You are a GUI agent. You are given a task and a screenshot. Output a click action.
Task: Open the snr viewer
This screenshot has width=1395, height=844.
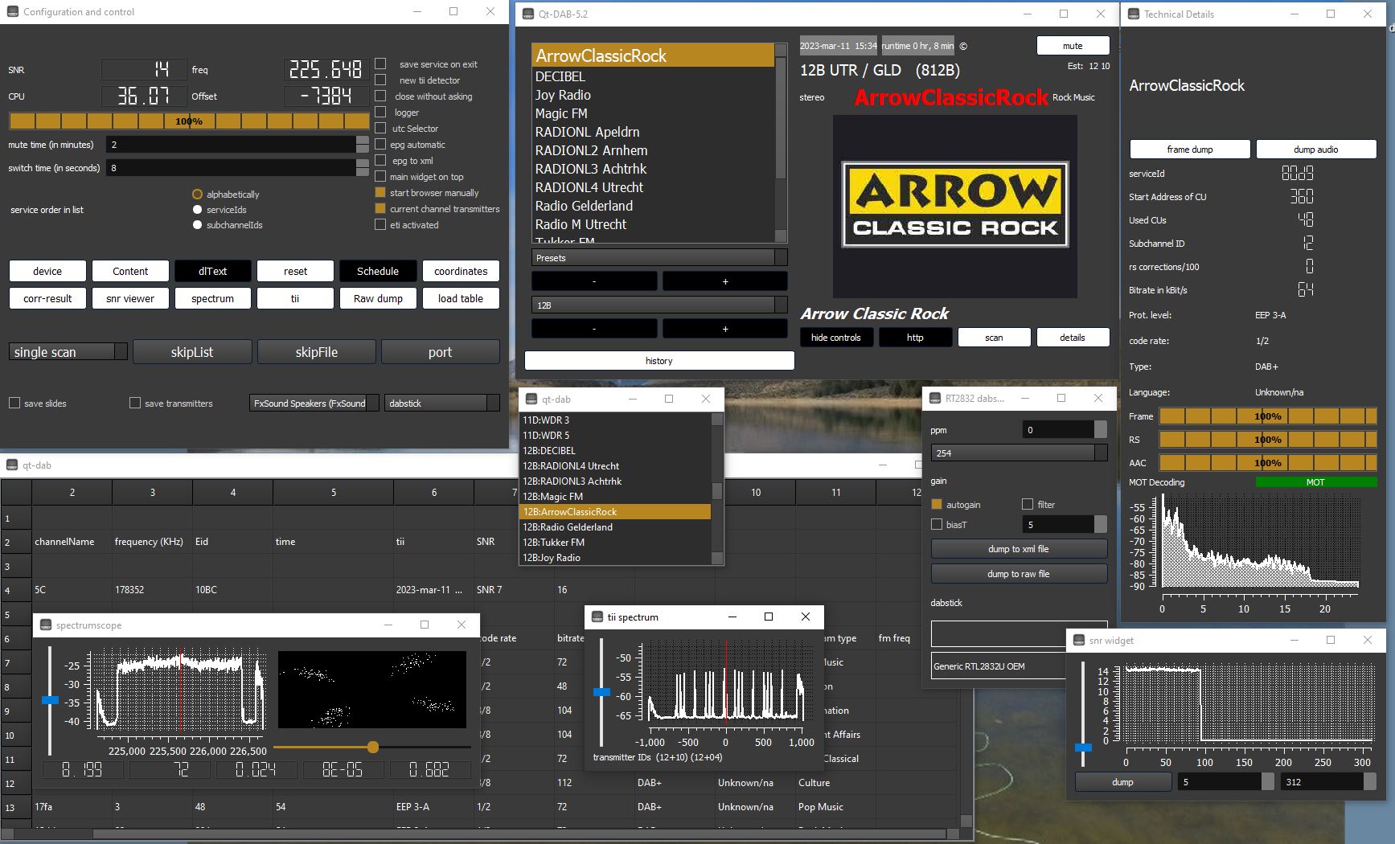pyautogui.click(x=130, y=298)
